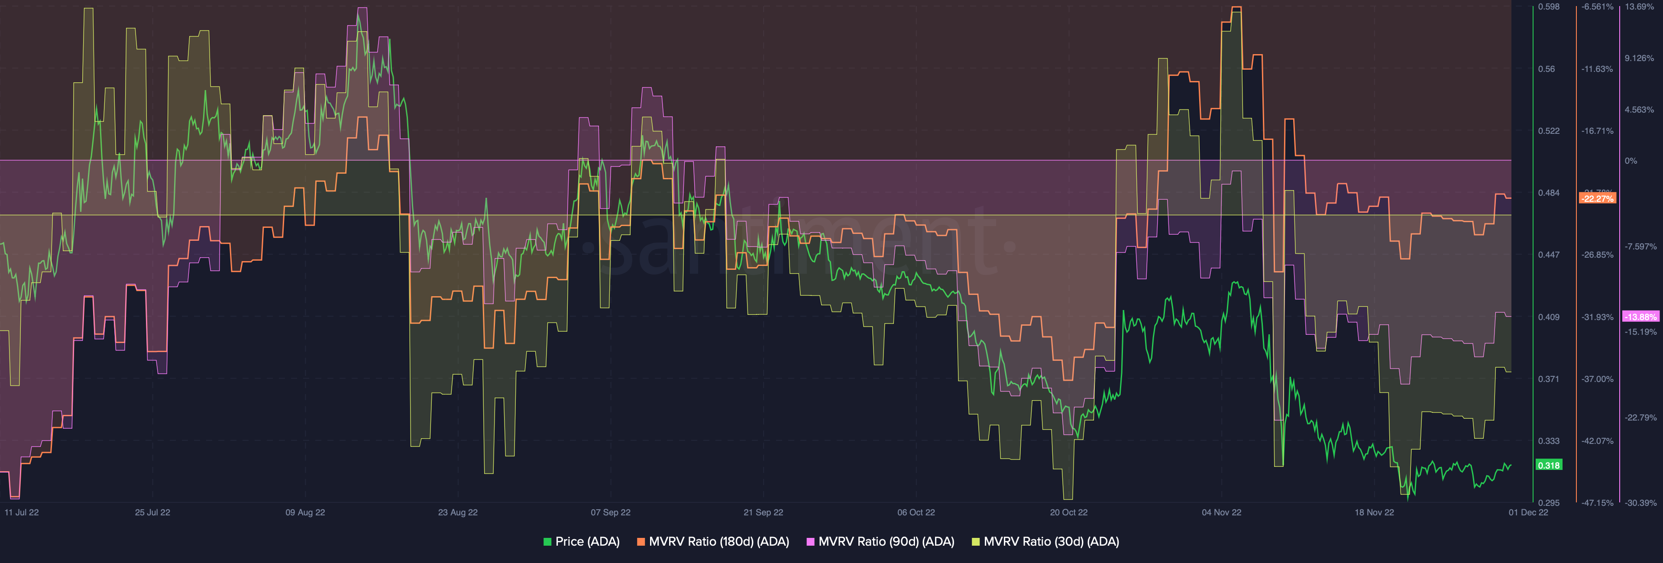Click the 13.69% top right axis label
Image resolution: width=1663 pixels, height=563 pixels.
1639,7
